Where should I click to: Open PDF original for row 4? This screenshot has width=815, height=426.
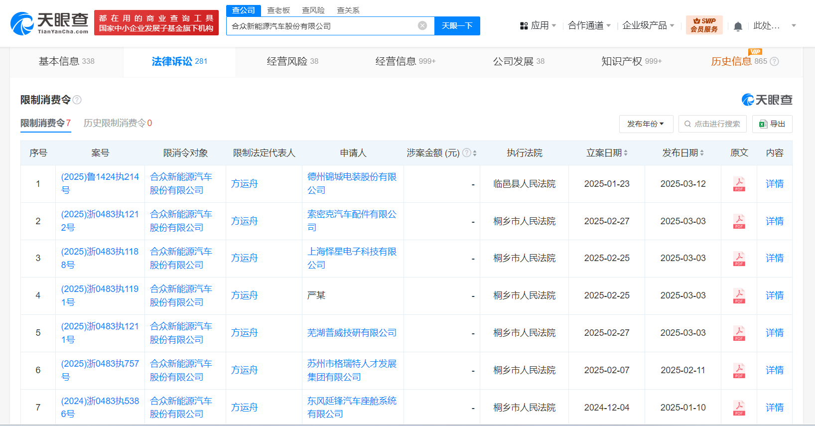click(x=739, y=295)
